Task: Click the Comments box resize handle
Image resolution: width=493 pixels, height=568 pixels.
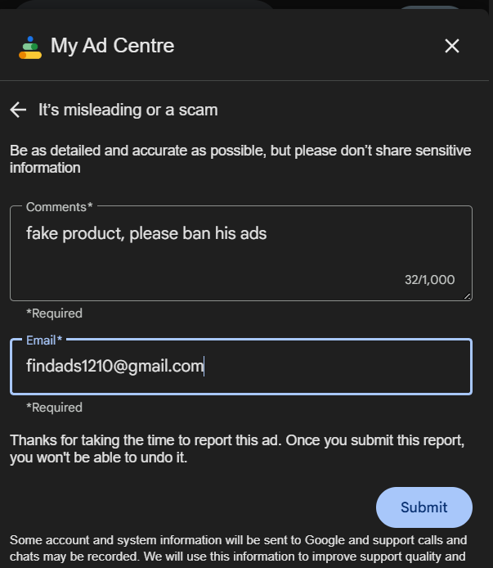Action: (x=468, y=296)
